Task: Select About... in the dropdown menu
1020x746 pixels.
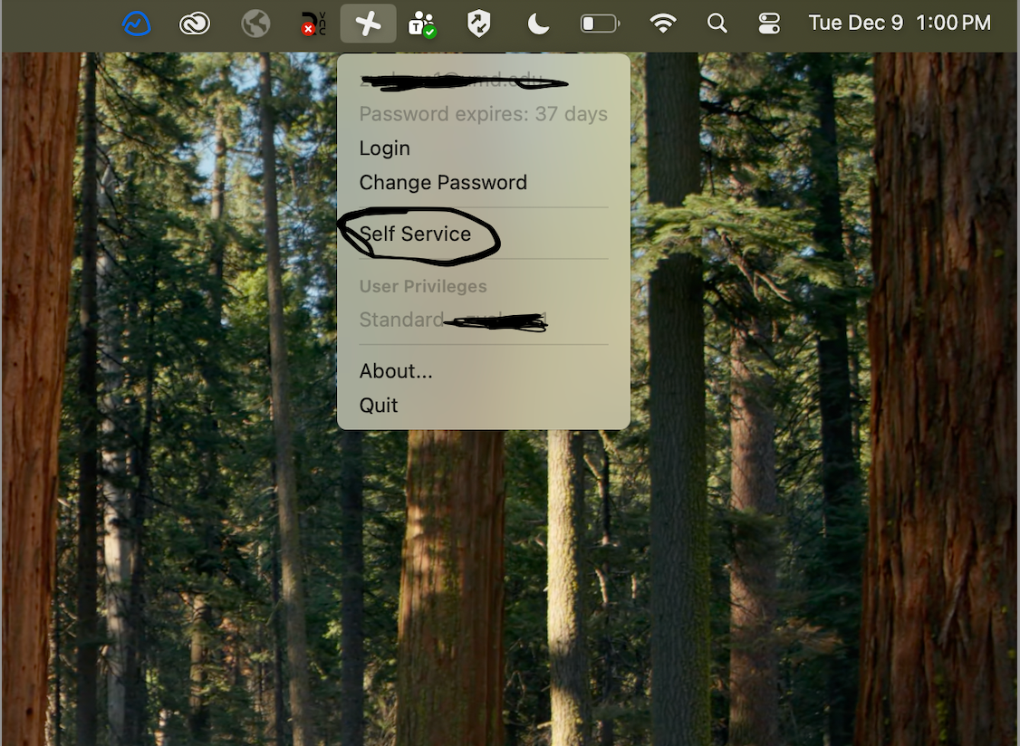Action: 396,371
